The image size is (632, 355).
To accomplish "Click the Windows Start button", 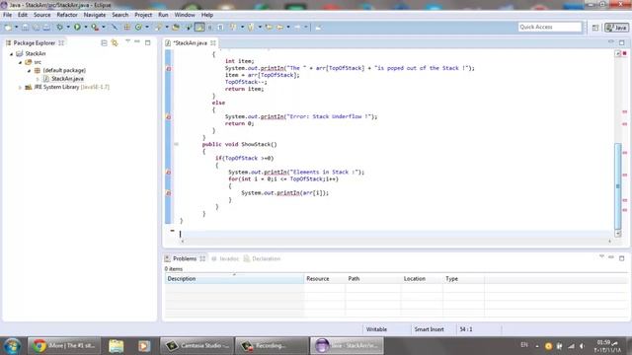I will 12,346.
